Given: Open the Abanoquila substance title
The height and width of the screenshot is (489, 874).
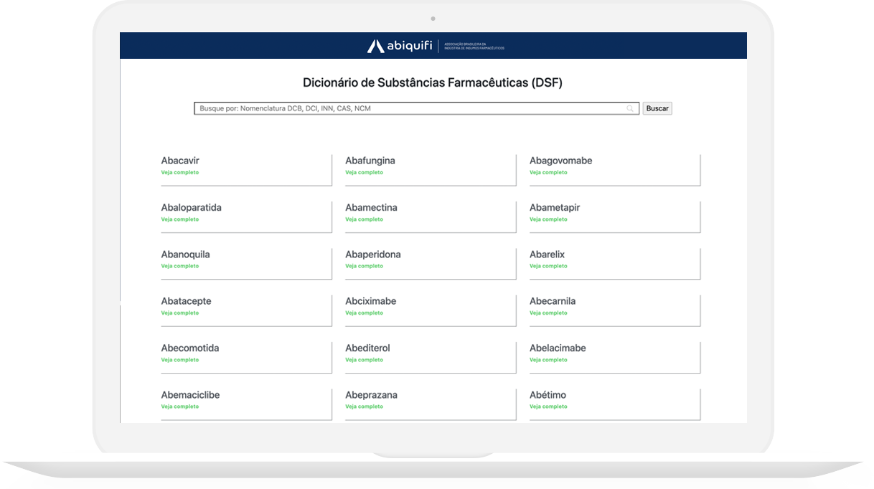Looking at the screenshot, I should pos(185,255).
